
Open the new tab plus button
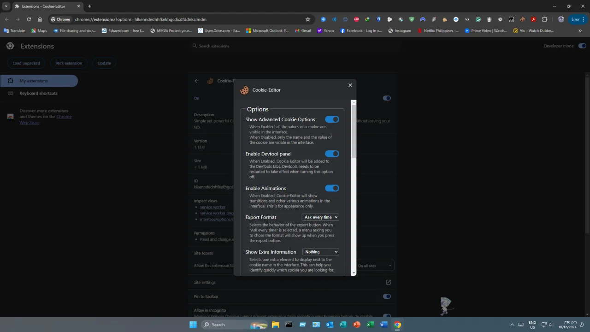89,6
